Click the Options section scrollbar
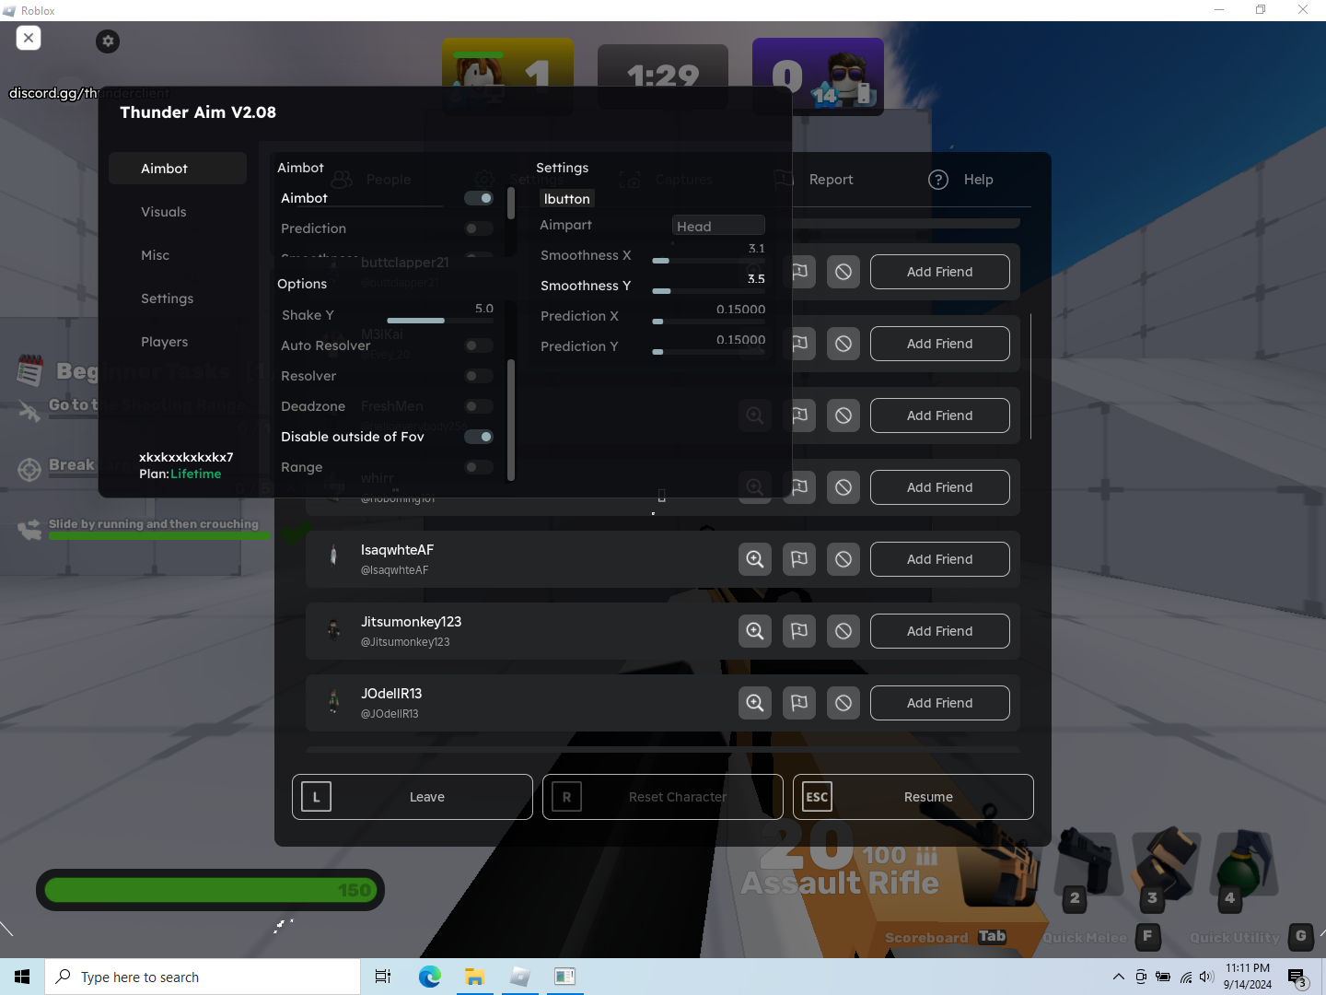 pos(511,419)
